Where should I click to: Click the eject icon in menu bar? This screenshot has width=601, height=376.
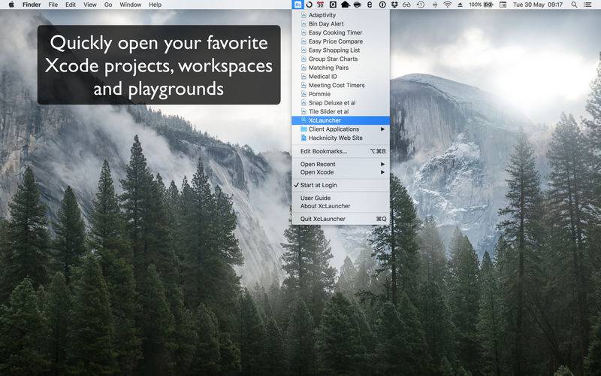coord(460,5)
